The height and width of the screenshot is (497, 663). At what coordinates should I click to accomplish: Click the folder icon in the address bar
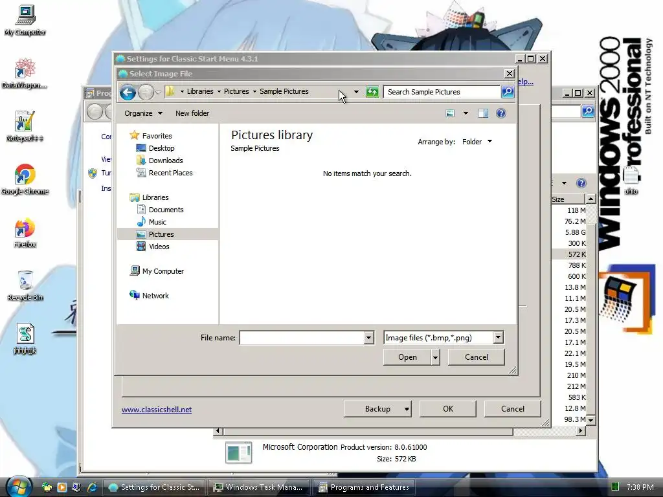[170, 91]
